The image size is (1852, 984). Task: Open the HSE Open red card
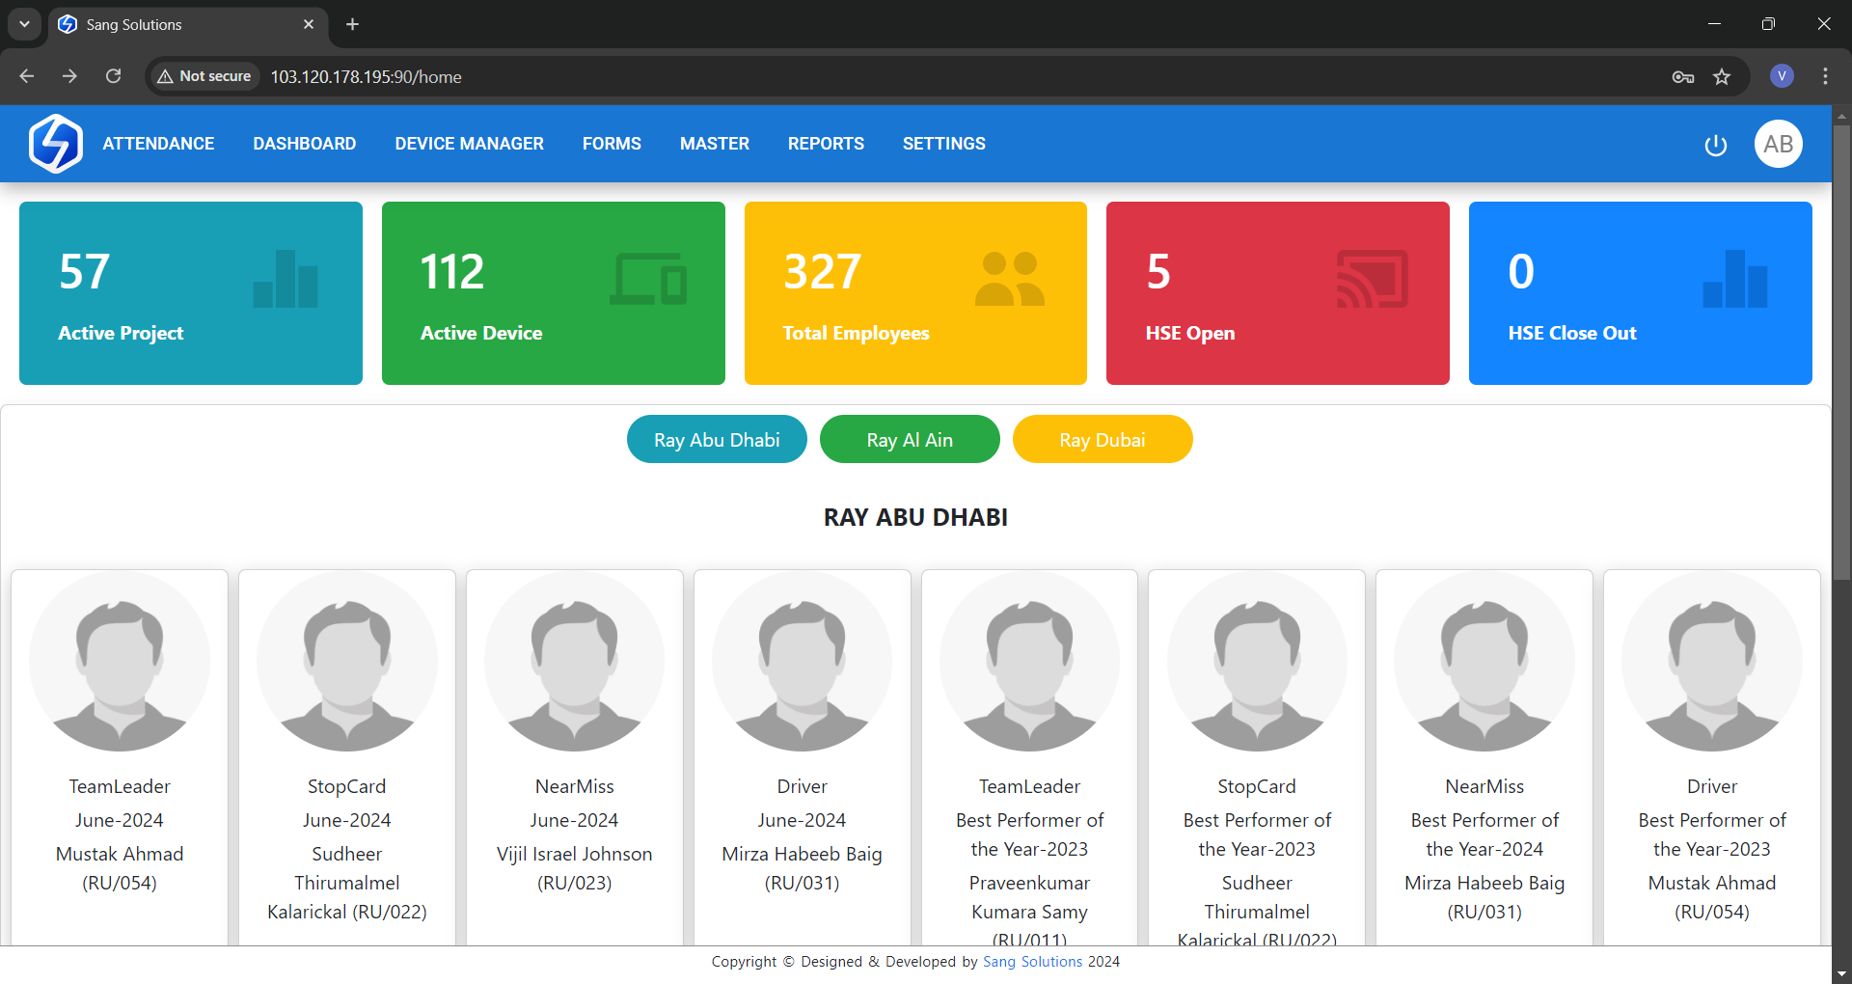pos(1277,293)
